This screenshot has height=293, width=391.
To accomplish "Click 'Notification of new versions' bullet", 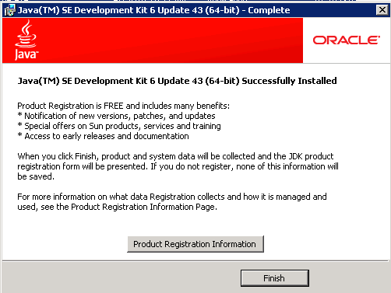I will (x=116, y=116).
